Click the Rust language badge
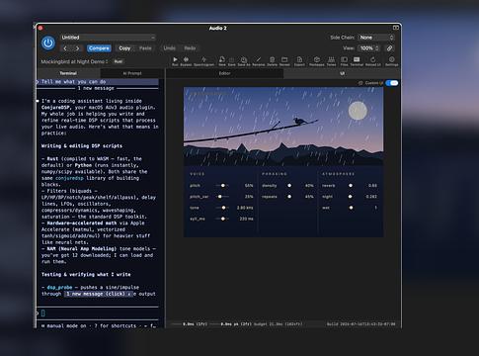Screen dimensions: 479x356 point(119,61)
